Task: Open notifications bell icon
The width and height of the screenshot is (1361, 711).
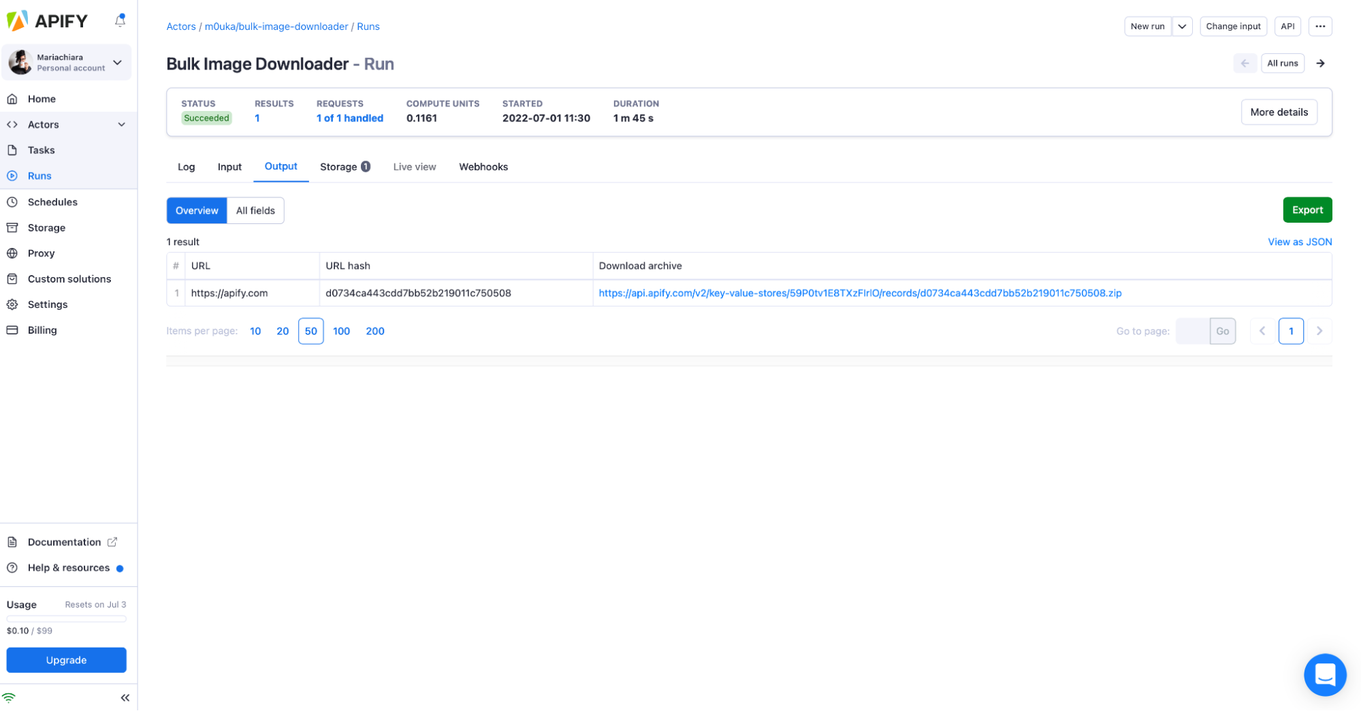Action: point(120,20)
